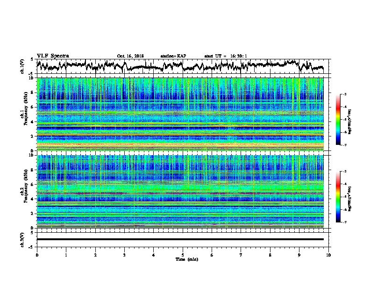
Task: Click the flat ch.3 black trace line
Action: [x=180, y=239]
